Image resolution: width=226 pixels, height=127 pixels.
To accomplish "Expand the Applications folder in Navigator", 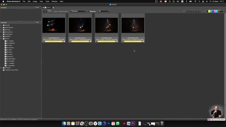I will pos(1,28).
